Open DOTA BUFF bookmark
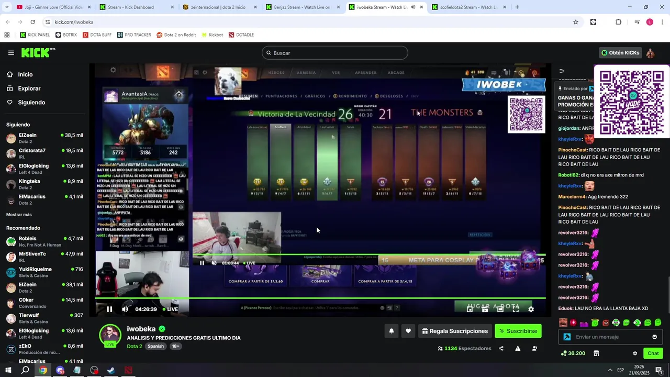This screenshot has width=670, height=377. click(x=97, y=35)
